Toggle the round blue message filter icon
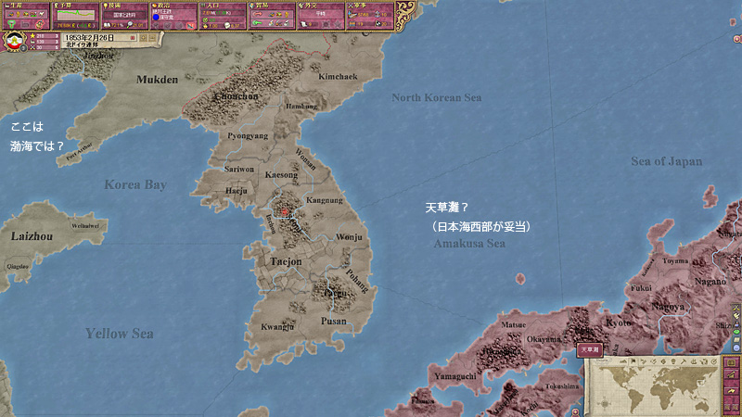The image size is (742, 417). click(x=736, y=348)
